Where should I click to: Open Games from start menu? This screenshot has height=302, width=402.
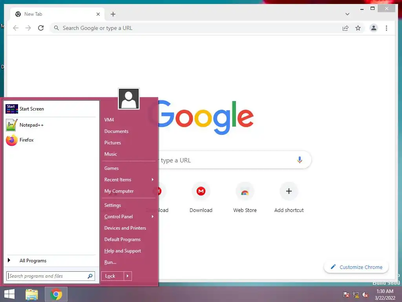click(x=111, y=168)
